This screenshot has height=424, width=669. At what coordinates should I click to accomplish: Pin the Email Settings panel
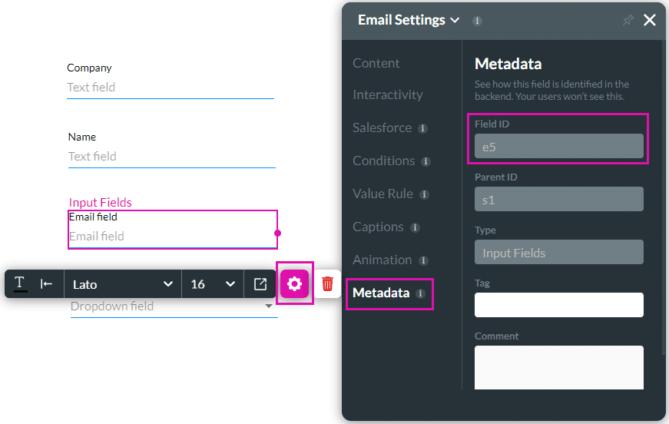pos(628,21)
